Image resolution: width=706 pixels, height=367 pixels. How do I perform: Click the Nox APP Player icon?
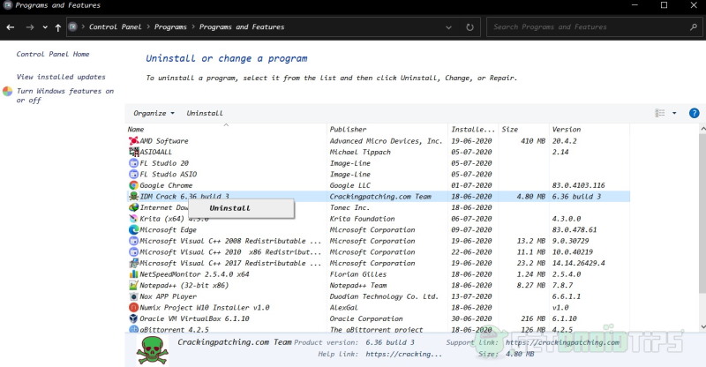tap(133, 296)
